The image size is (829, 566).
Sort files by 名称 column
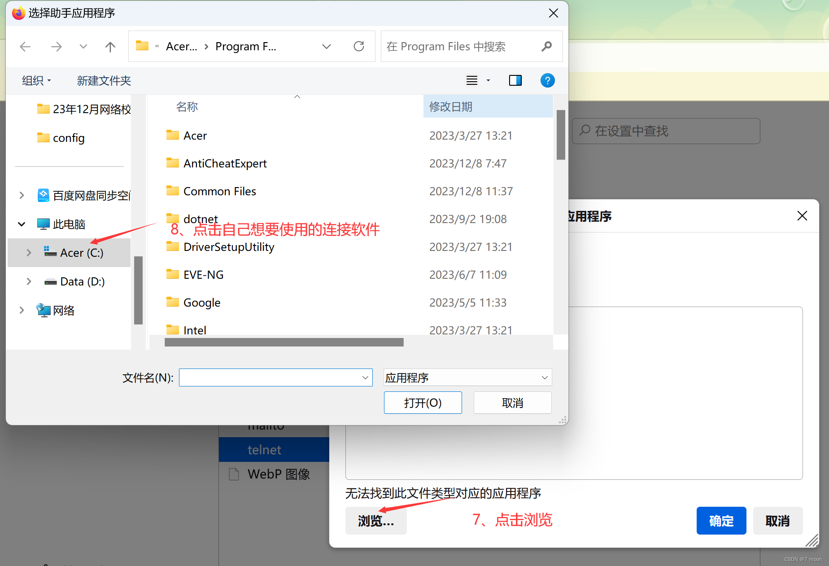(x=187, y=107)
